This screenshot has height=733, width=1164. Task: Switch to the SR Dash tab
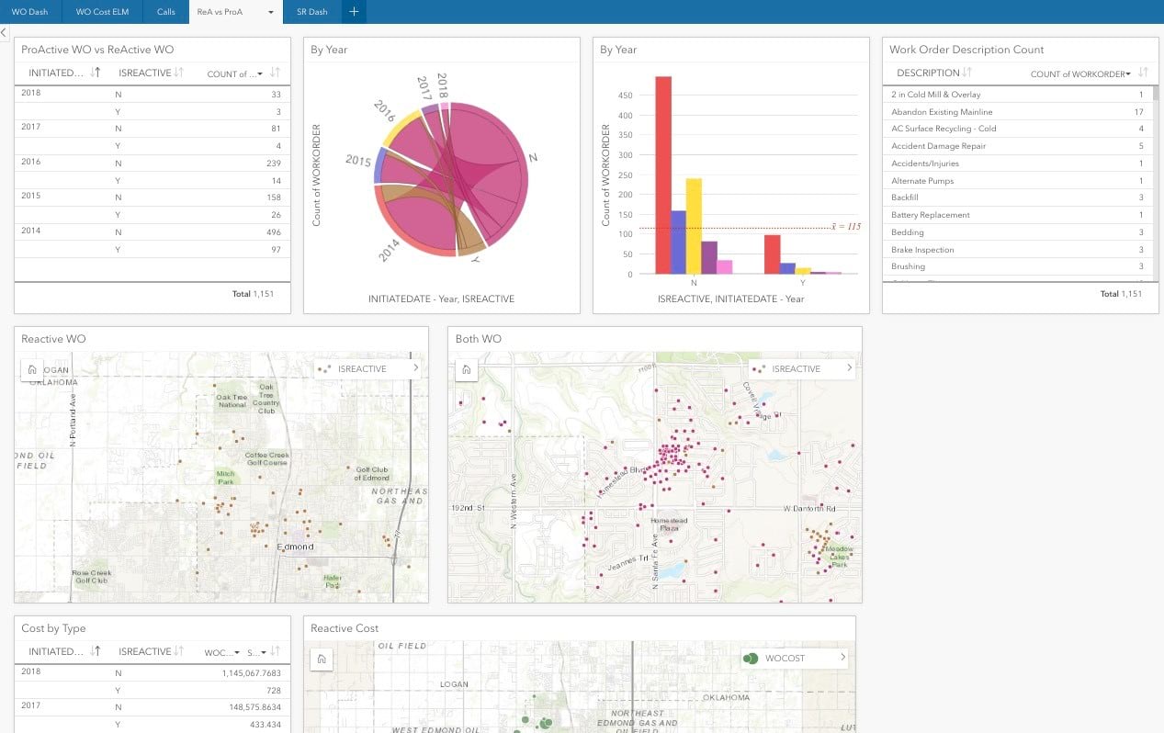point(312,12)
